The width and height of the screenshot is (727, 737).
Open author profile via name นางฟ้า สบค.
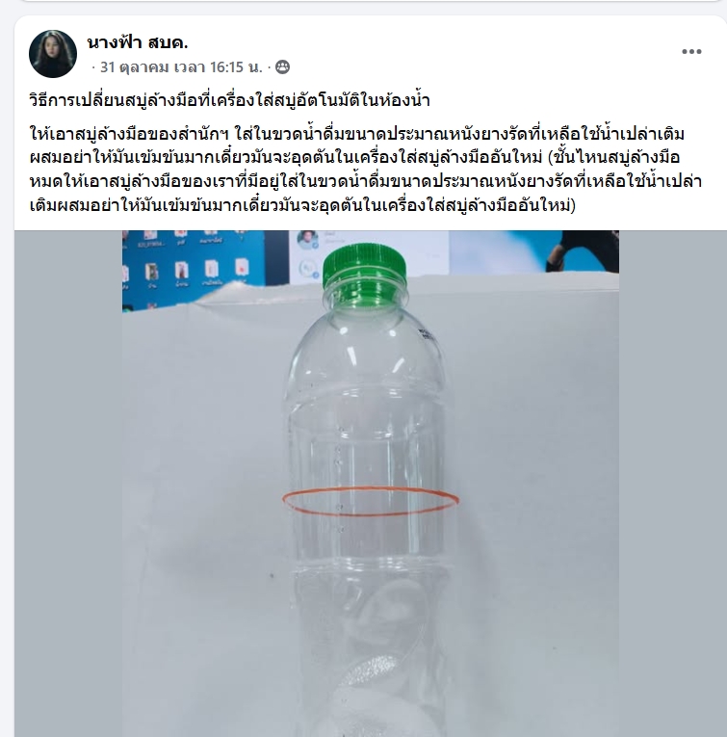click(x=138, y=42)
